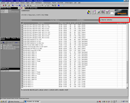130x103 pixels.
Task: Select the ROVER 800 825 Si Lux row
Action: [x=74, y=49]
